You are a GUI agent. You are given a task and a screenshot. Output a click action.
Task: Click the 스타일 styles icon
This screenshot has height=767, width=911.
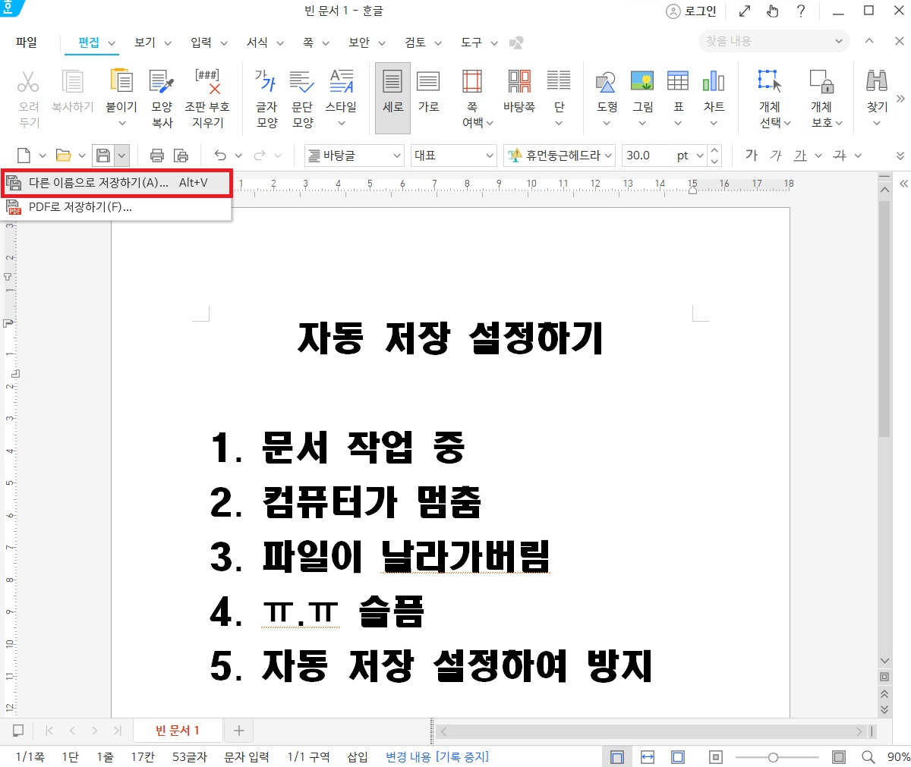click(x=342, y=81)
